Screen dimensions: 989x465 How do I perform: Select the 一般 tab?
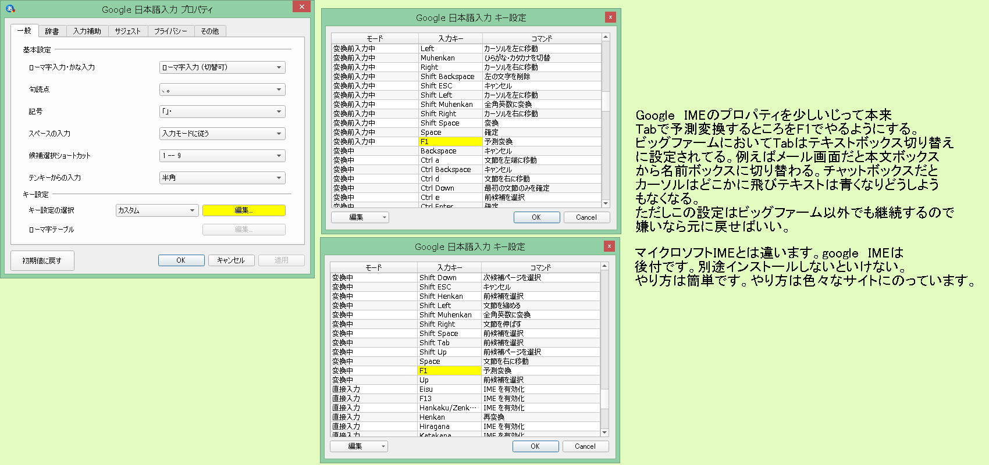(24, 30)
